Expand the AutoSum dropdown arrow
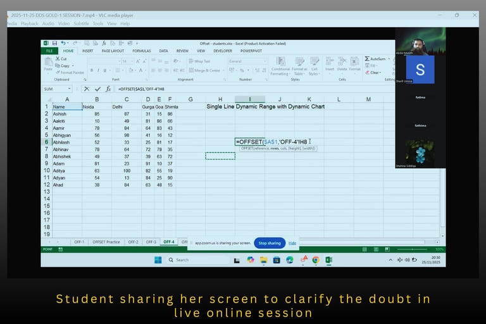 (389, 59)
